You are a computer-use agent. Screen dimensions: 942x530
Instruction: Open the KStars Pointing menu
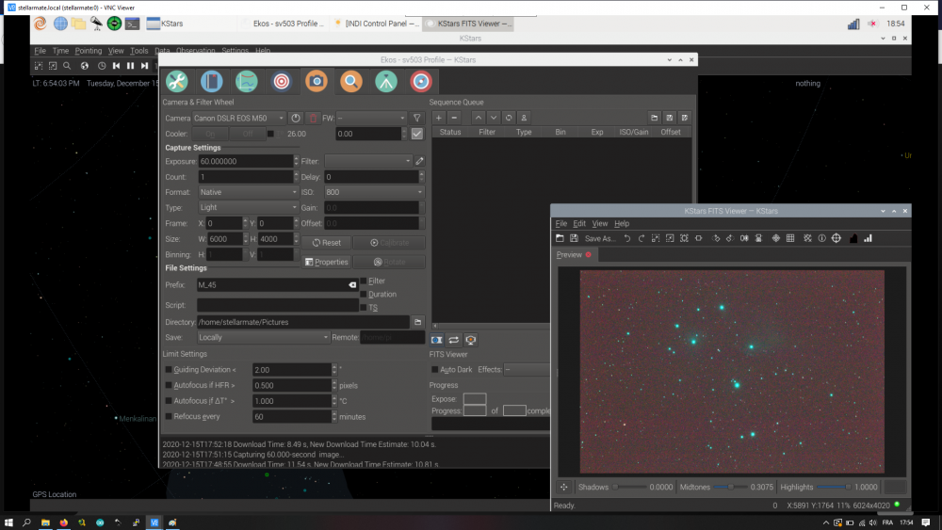point(89,51)
